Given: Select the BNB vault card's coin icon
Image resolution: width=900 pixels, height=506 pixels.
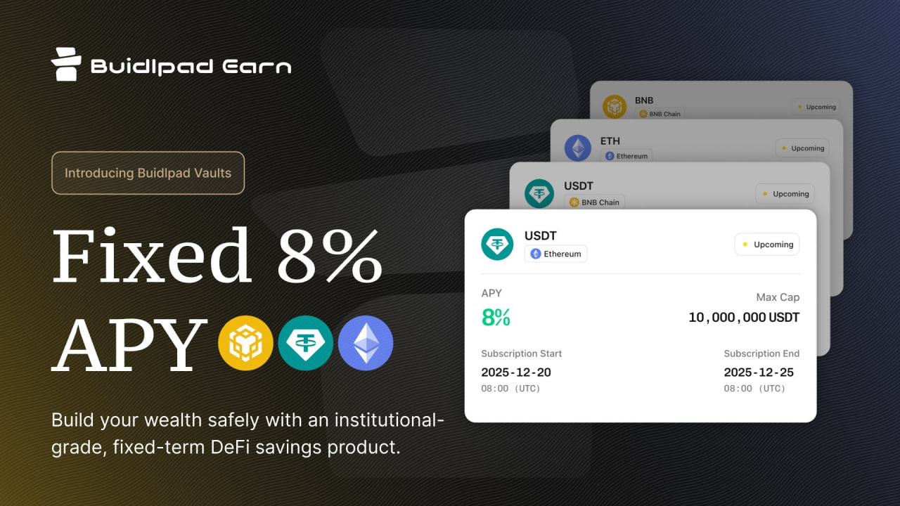Looking at the screenshot, I should pyautogui.click(x=615, y=107).
